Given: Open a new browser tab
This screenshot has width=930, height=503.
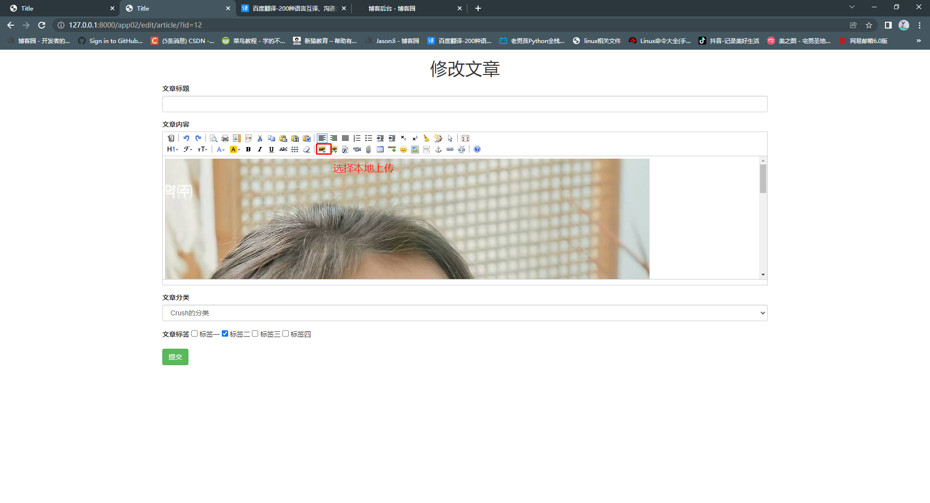Looking at the screenshot, I should pyautogui.click(x=478, y=8).
